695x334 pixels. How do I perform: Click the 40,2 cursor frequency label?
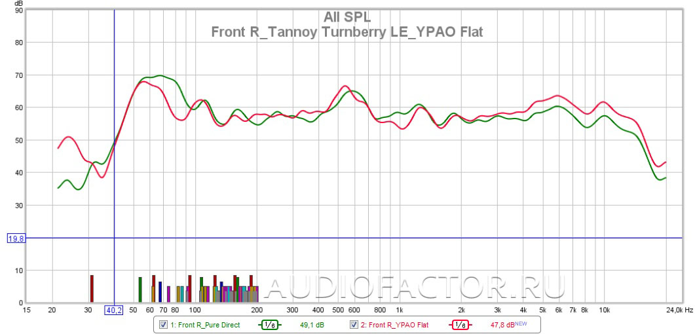pyautogui.click(x=113, y=310)
